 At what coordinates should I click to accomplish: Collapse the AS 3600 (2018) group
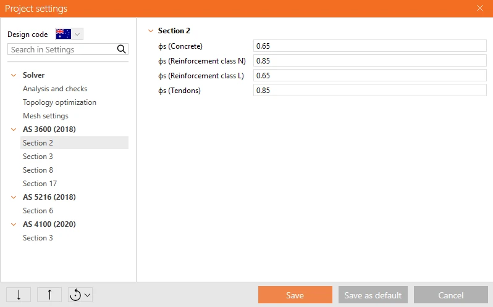point(14,129)
